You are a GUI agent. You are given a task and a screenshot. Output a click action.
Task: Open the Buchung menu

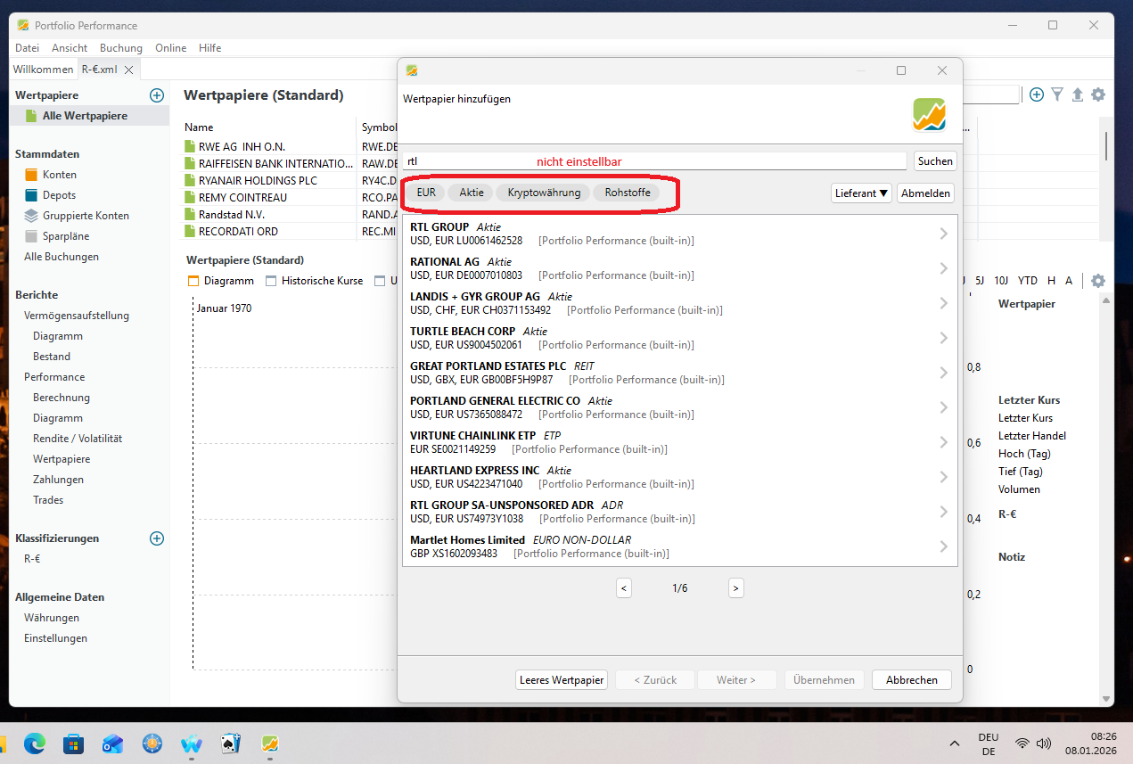120,48
